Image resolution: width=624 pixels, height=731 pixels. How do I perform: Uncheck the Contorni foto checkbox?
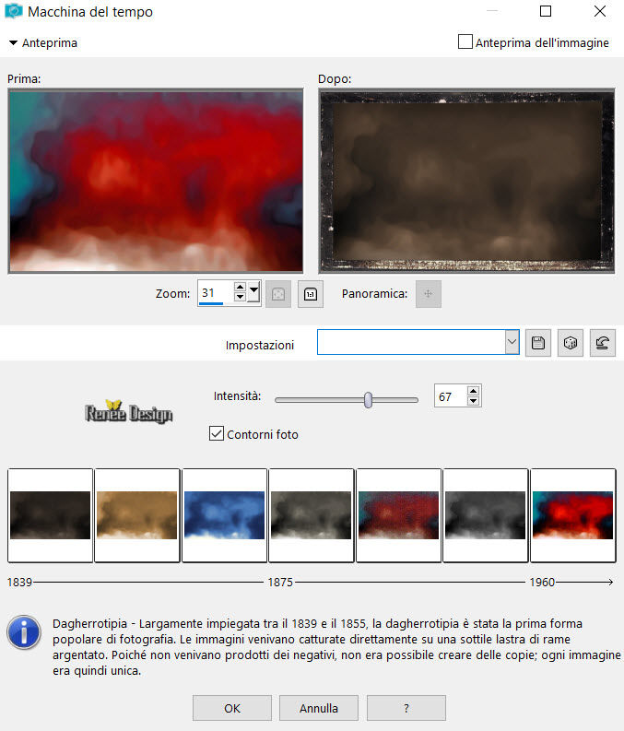pyautogui.click(x=217, y=433)
